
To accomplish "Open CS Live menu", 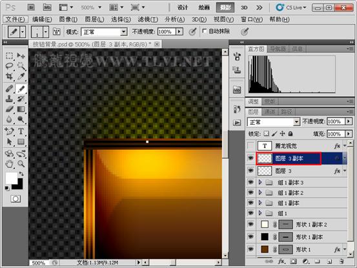I will pos(291,8).
